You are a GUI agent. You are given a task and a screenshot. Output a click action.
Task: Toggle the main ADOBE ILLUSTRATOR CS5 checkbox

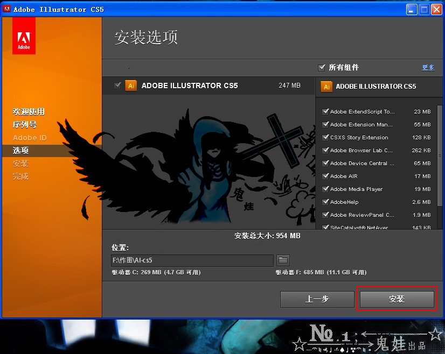[117, 86]
